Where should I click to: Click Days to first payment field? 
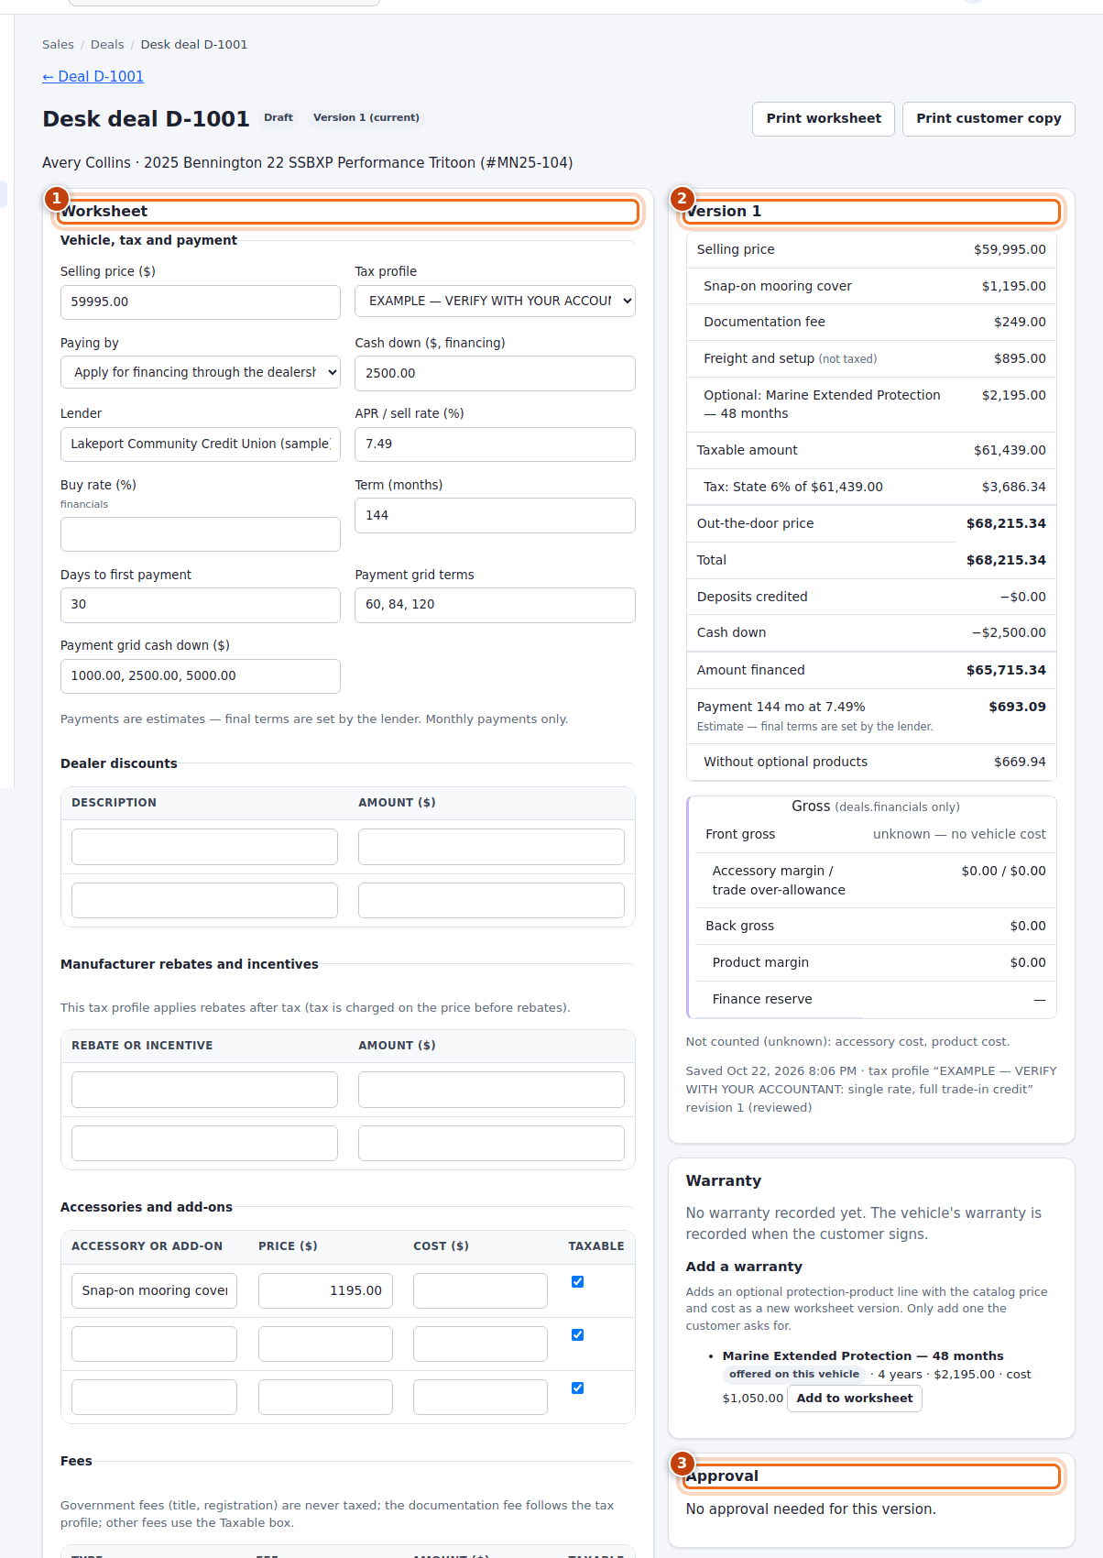tap(201, 605)
